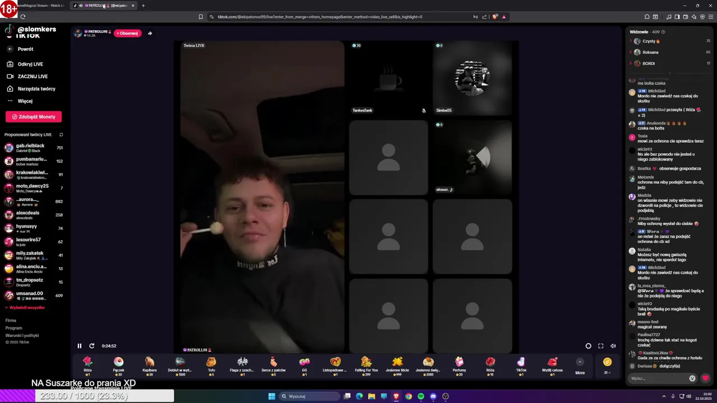Send the Perfumy gift
This screenshot has width=717, height=403.
(x=459, y=365)
